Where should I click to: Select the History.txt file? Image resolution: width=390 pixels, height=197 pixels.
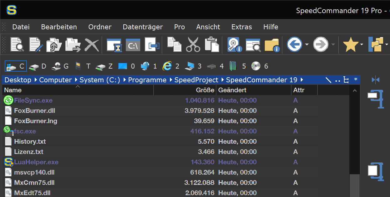[160, 142]
